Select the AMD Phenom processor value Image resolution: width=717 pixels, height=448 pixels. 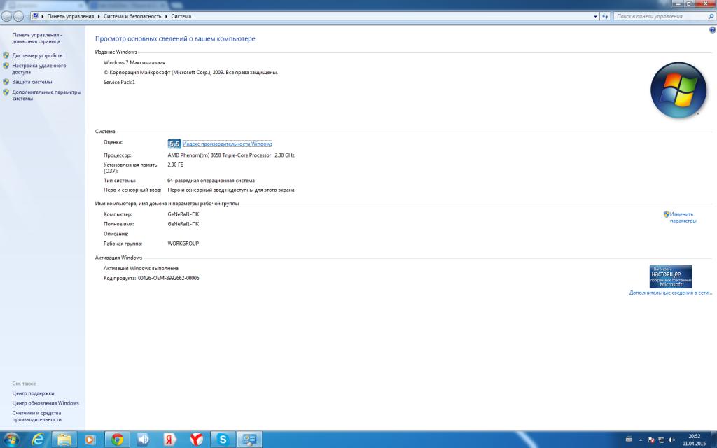pos(231,155)
